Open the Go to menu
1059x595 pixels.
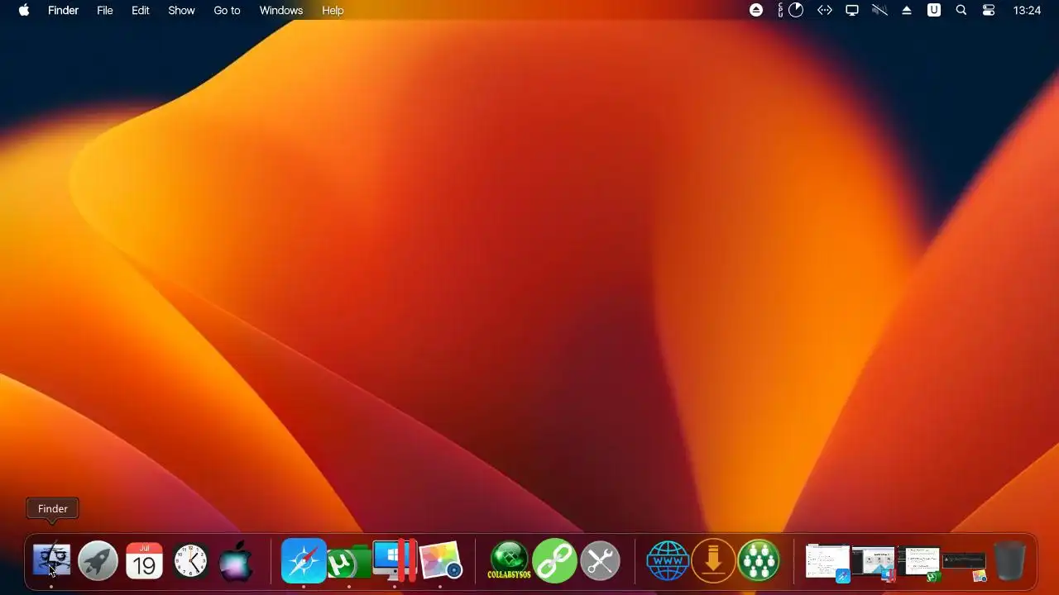(x=227, y=10)
